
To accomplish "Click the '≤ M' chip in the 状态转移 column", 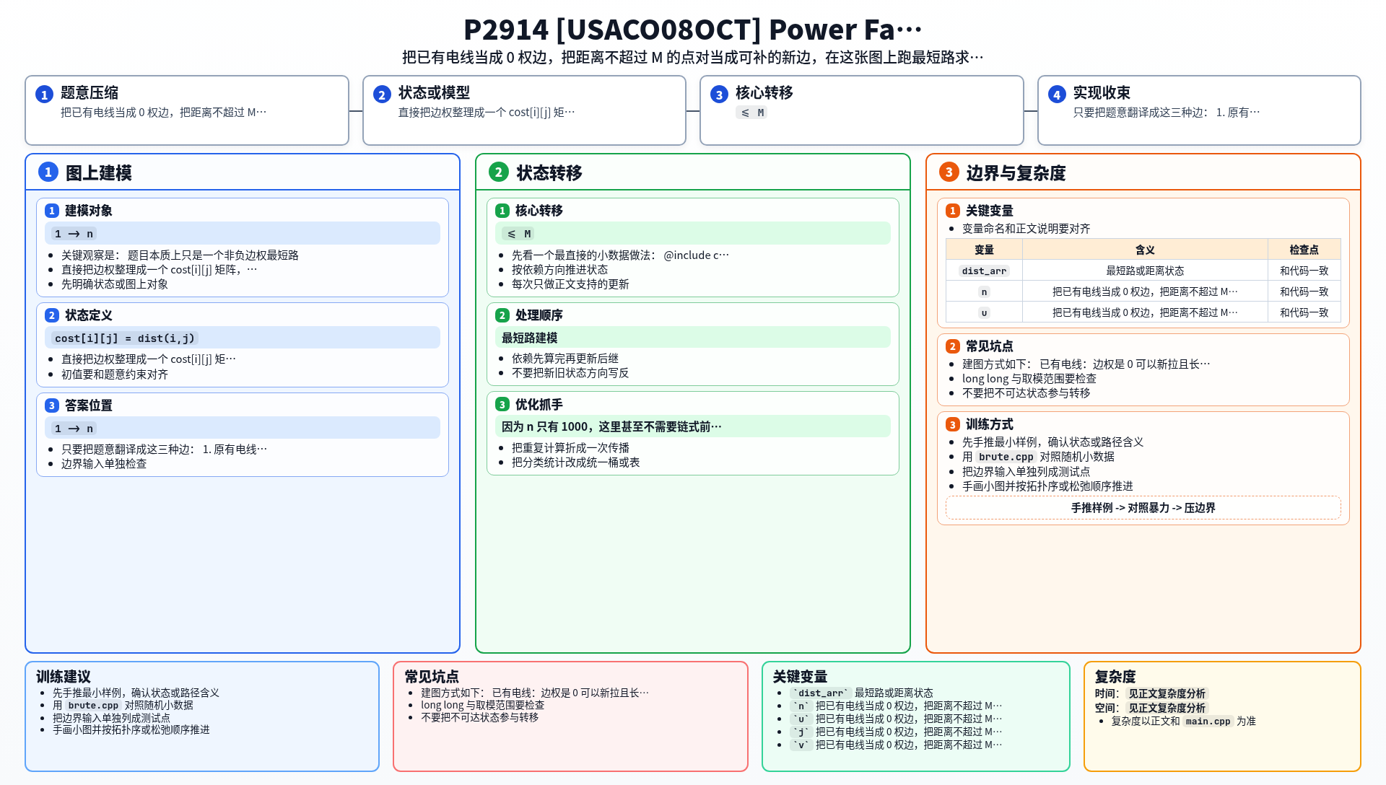I will pyautogui.click(x=519, y=234).
